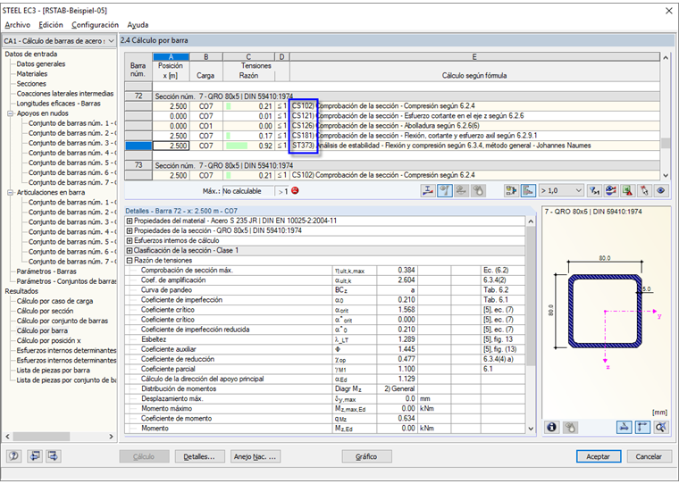The height and width of the screenshot is (484, 679).
Task: Toggle the eye-with-beam view icon
Action: [445, 190]
